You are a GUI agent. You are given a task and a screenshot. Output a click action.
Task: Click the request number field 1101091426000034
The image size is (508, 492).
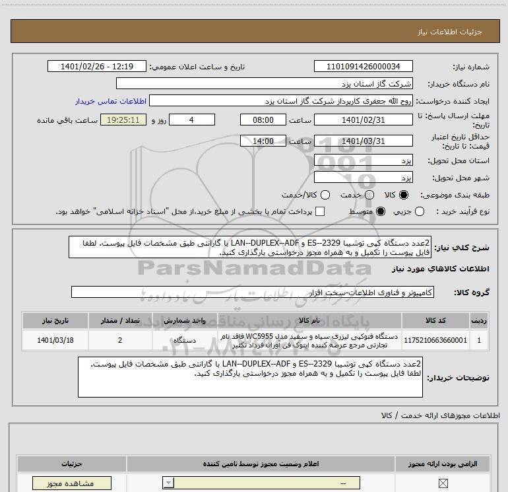point(363,67)
